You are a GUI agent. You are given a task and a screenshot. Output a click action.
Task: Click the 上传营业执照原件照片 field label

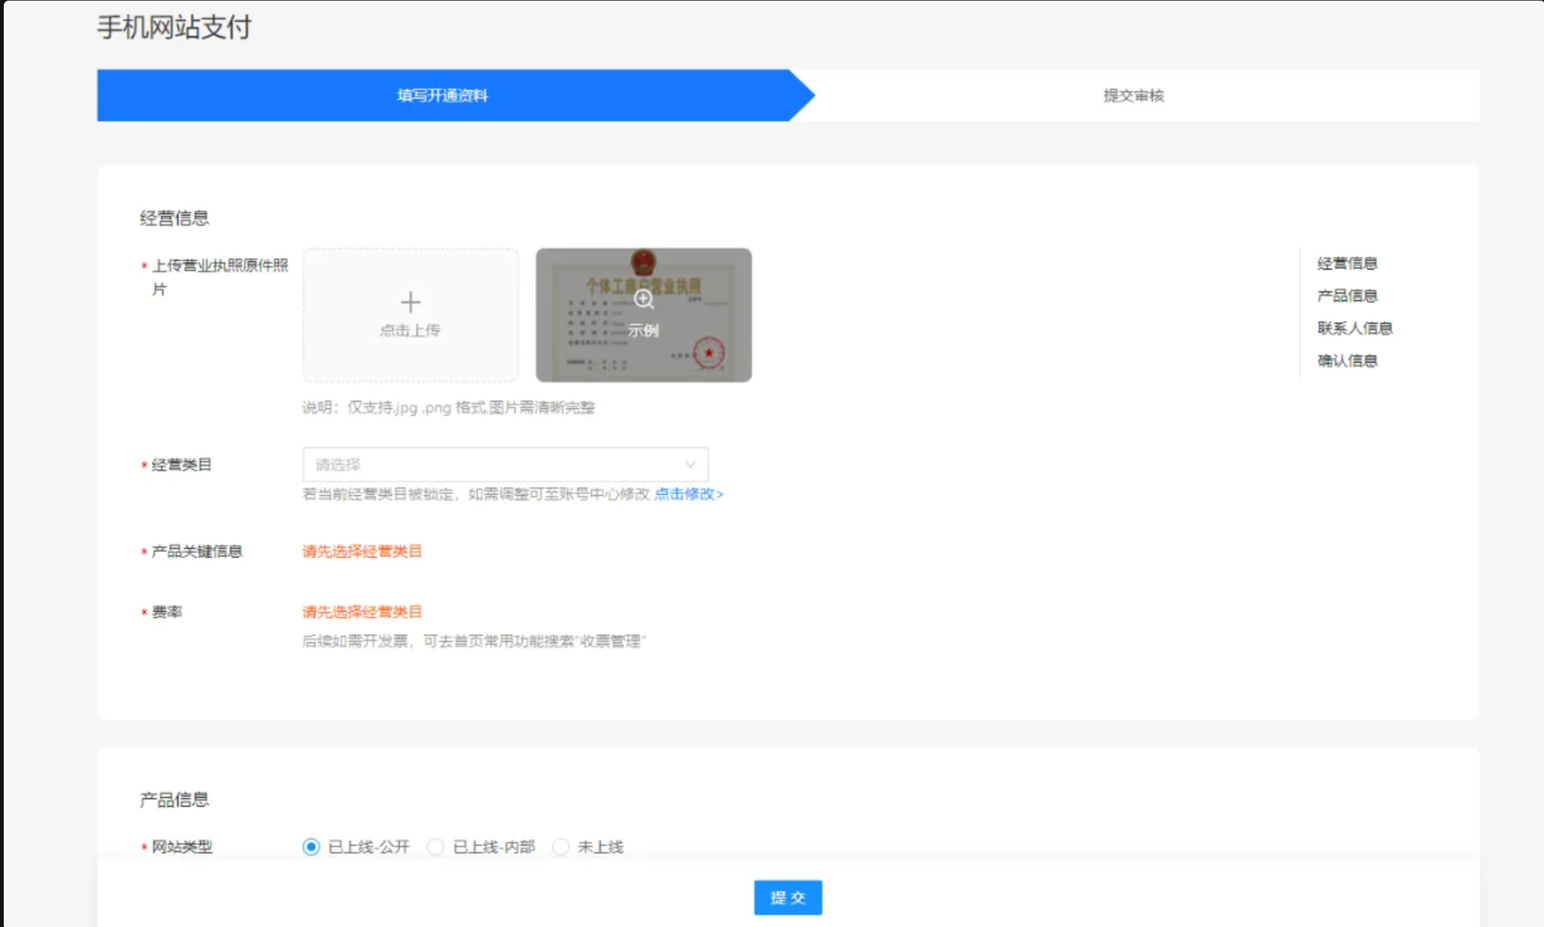pos(219,277)
